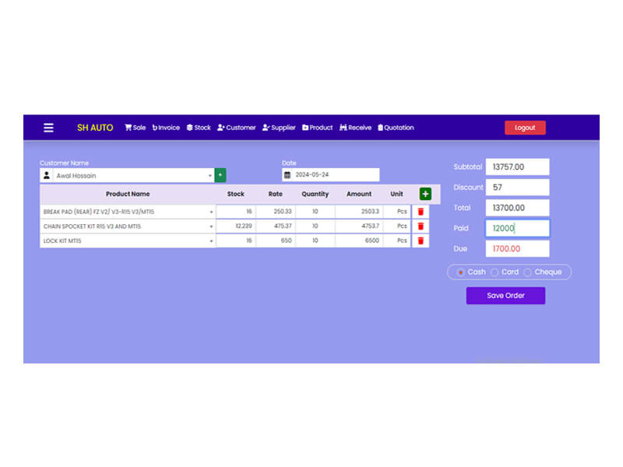Select the Cheque payment option

[527, 272]
